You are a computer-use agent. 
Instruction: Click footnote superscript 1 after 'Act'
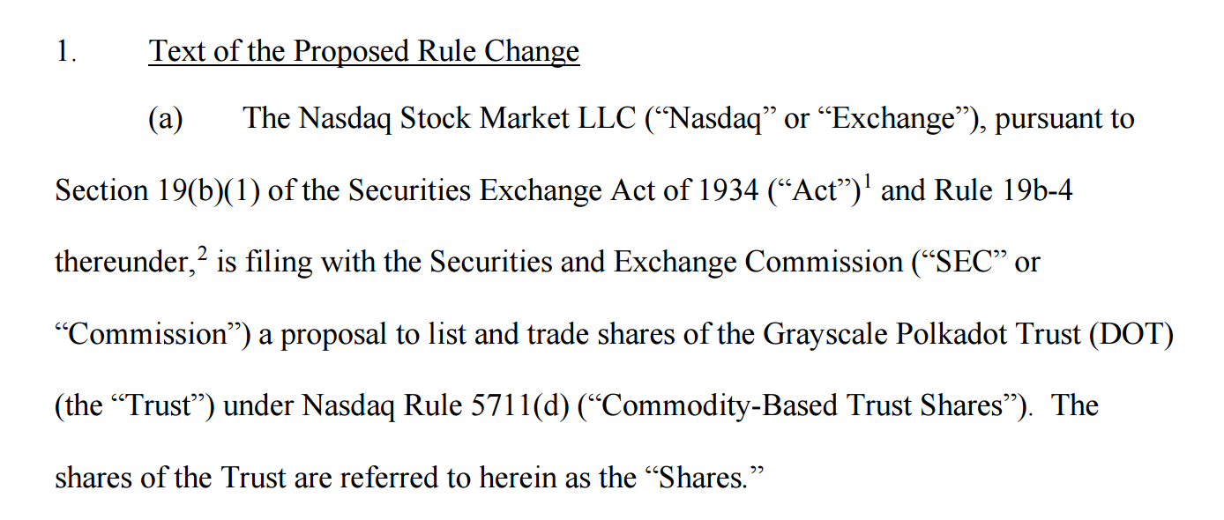[x=867, y=181]
